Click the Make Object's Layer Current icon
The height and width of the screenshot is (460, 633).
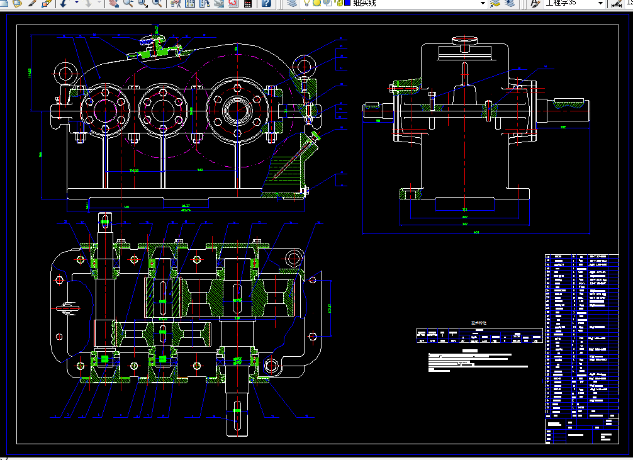coord(495,3)
